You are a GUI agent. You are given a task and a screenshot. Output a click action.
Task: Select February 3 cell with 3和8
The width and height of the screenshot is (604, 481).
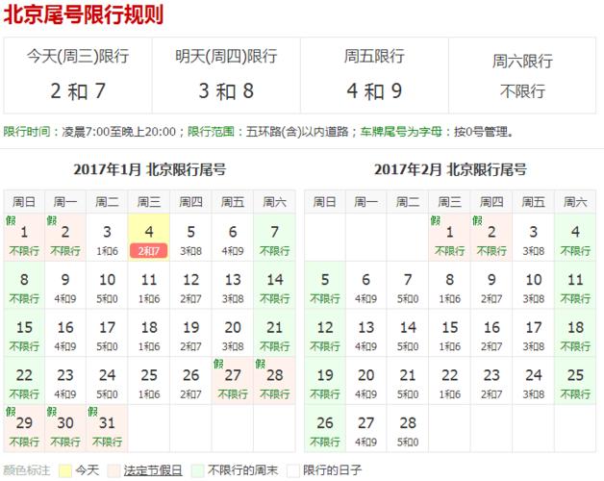[x=534, y=238]
